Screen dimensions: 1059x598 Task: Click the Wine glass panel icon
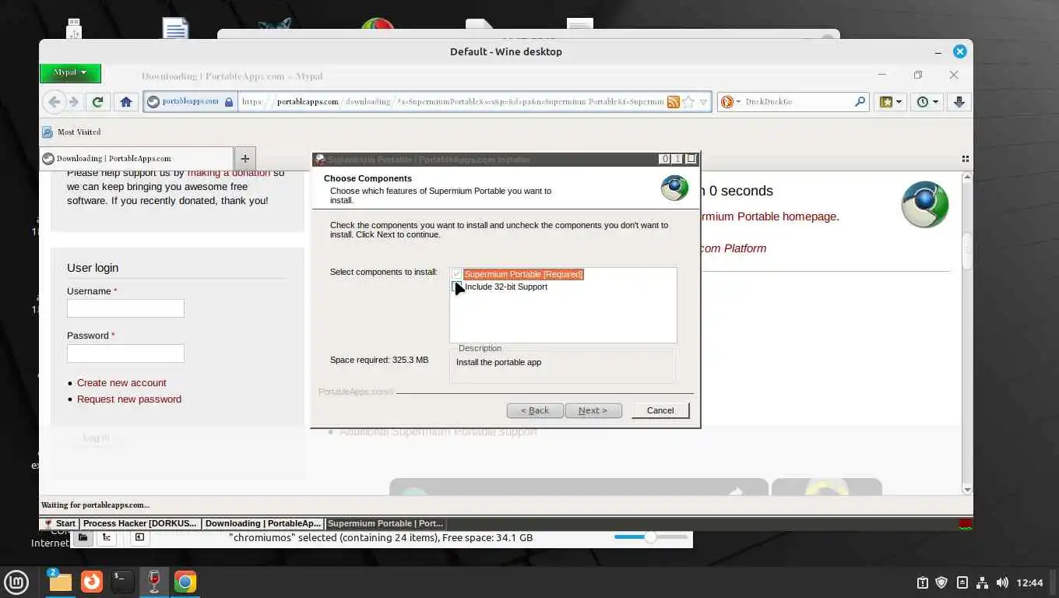pyautogui.click(x=154, y=582)
